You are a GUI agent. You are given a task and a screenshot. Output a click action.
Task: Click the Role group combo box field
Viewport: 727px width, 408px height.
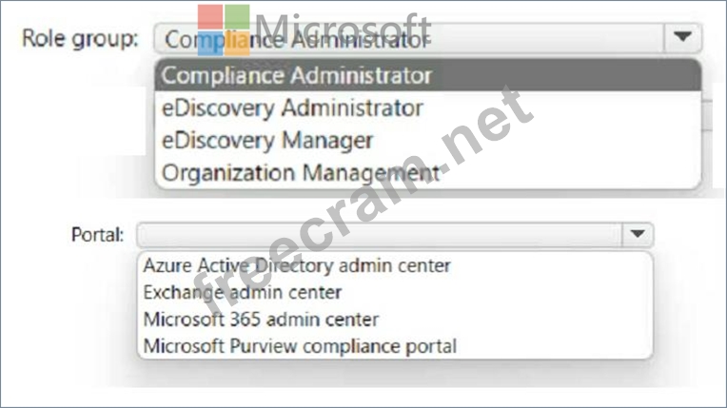(409, 39)
